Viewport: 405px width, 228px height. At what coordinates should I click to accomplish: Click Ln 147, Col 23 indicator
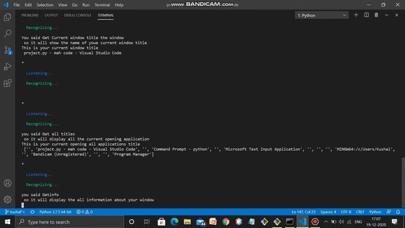tap(304, 212)
